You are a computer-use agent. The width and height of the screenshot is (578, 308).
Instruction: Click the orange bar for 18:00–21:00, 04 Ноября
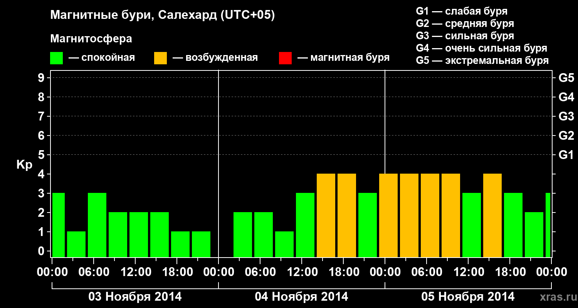(x=347, y=215)
